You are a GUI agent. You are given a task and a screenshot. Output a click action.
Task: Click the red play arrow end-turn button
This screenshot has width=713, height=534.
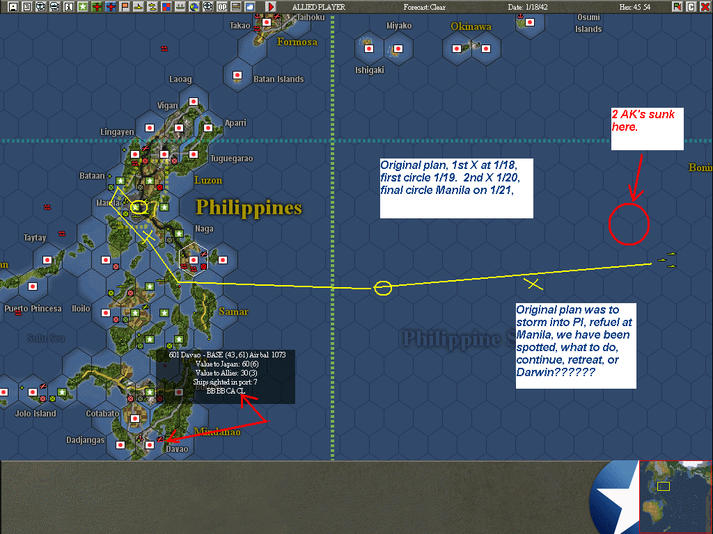point(271,6)
